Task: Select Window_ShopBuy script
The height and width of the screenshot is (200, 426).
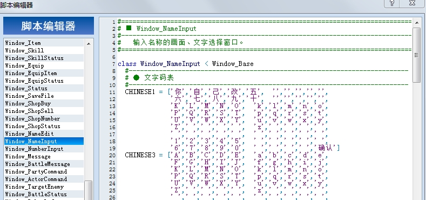Action: tap(44, 103)
